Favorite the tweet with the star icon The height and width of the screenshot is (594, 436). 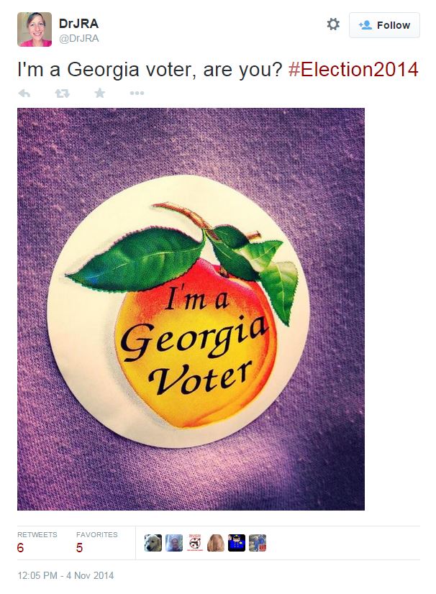(x=100, y=93)
